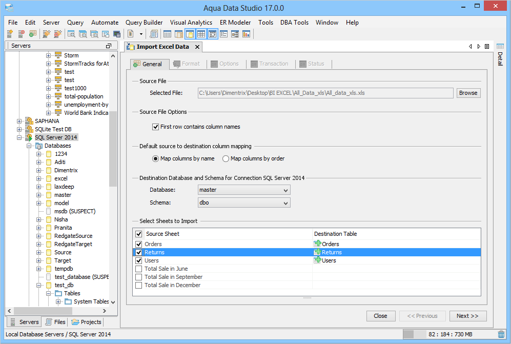This screenshot has width=511, height=344.
Task: Click the SQL Server 2014 server icon
Action: 29,137
